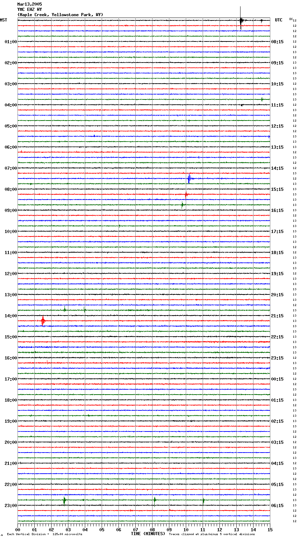Image resolution: width=298 pixels, height=539 pixels.
Task: Select the '23:00' MST time label
Action: pos(11,506)
